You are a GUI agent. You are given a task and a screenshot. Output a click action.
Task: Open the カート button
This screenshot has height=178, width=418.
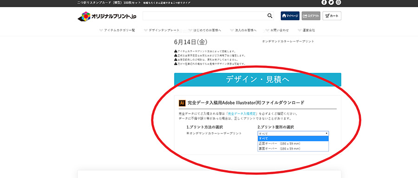click(x=332, y=16)
